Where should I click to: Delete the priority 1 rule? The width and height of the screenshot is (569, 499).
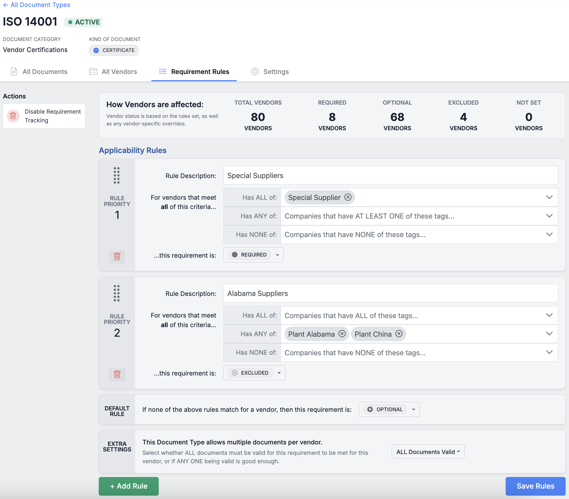pyautogui.click(x=117, y=257)
